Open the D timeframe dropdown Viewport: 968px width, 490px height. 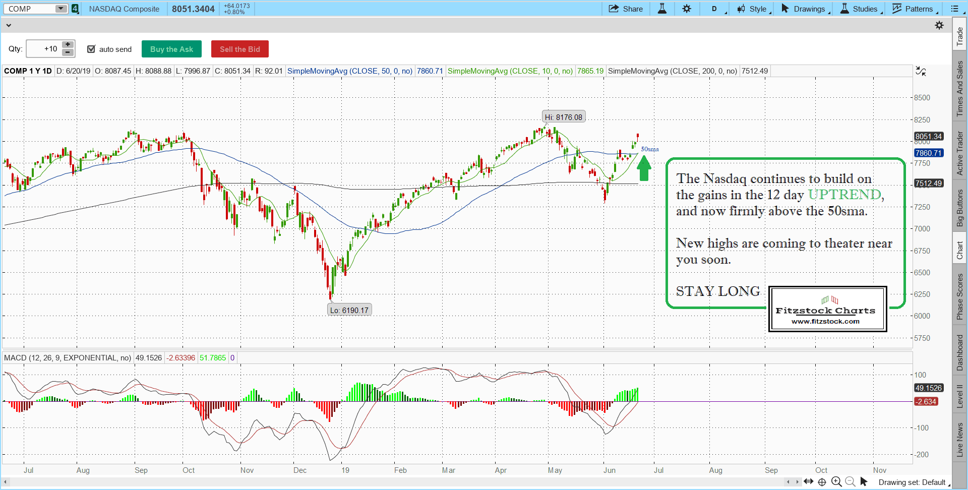pos(717,9)
